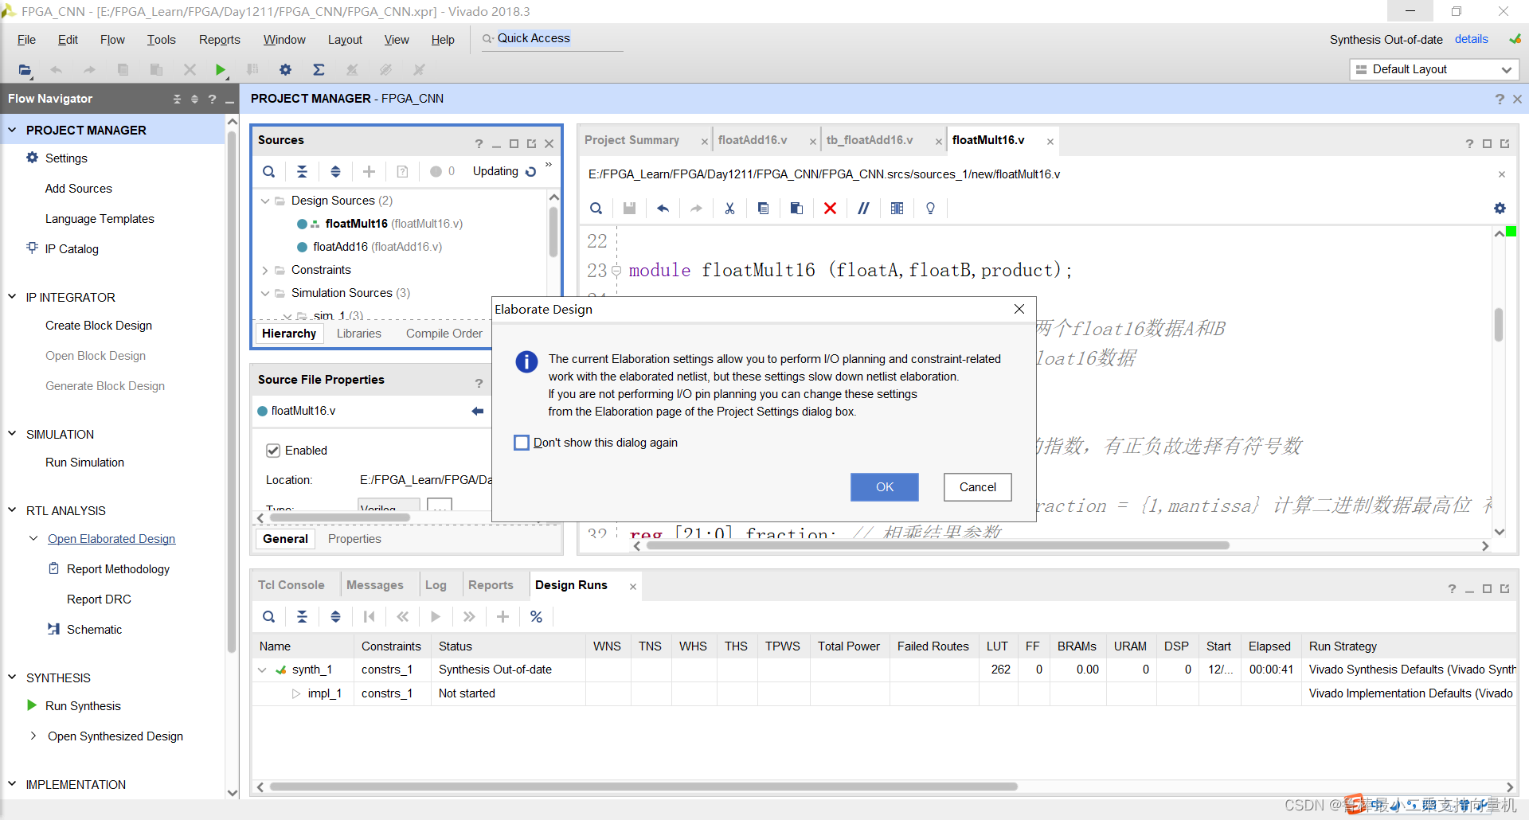The image size is (1529, 820).
Task: Expand the Constraints tree node
Action: click(x=265, y=270)
